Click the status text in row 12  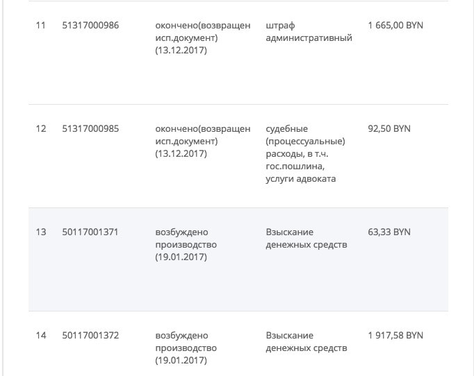[x=202, y=141]
